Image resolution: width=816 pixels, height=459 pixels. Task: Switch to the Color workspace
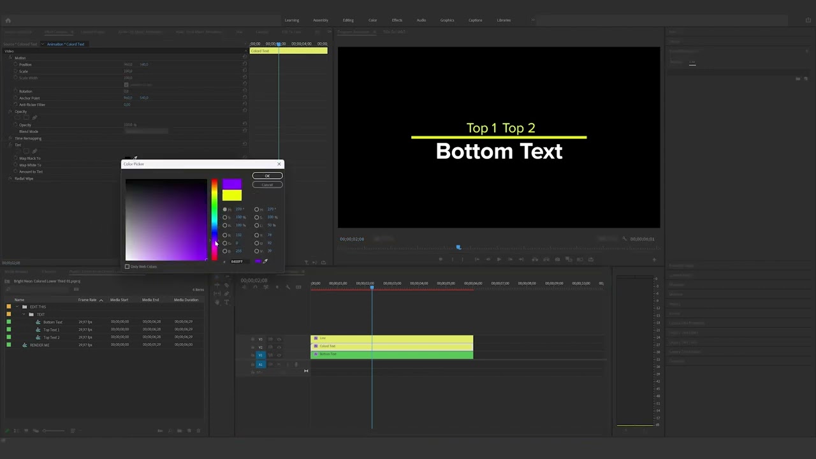(372, 20)
